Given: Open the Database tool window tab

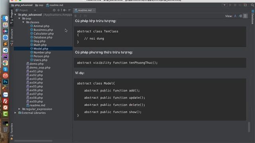Looking at the screenshot, I should coord(253,17).
